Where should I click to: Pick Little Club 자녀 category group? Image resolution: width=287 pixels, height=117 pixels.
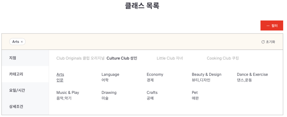coord(170,58)
